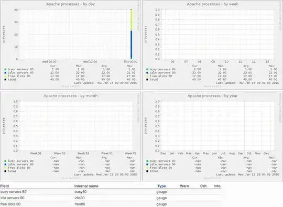Click the stacked bar in the day graph
The height and width of the screenshot is (207, 283).
point(131,34)
